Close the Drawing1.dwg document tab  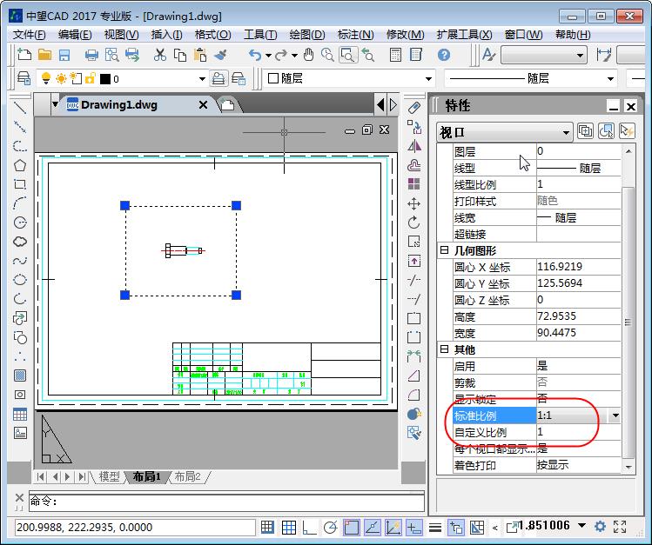coord(203,104)
